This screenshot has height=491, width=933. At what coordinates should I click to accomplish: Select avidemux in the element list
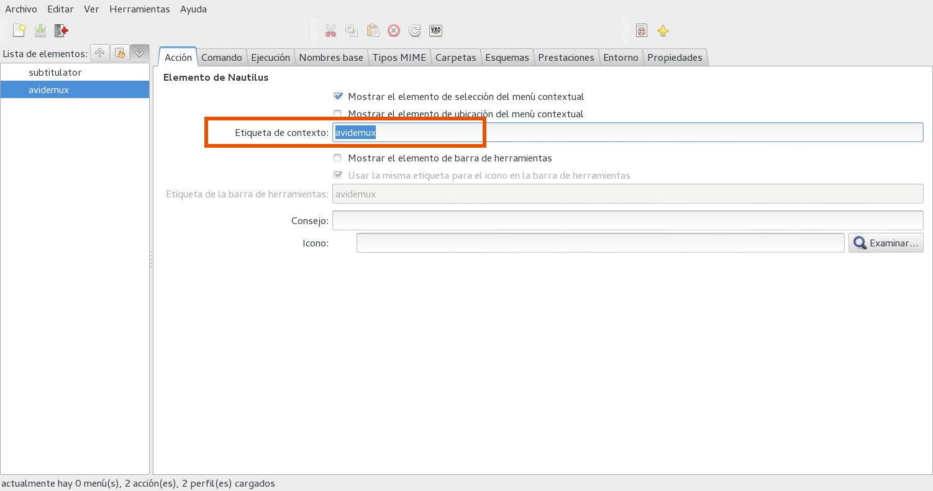click(x=75, y=89)
